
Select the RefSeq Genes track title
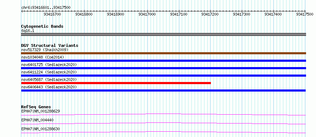pos(36,107)
